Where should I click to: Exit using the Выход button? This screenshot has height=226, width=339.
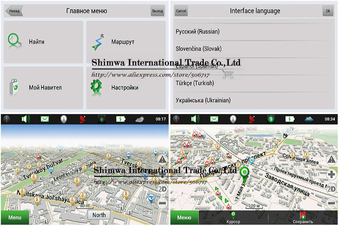click(x=157, y=11)
